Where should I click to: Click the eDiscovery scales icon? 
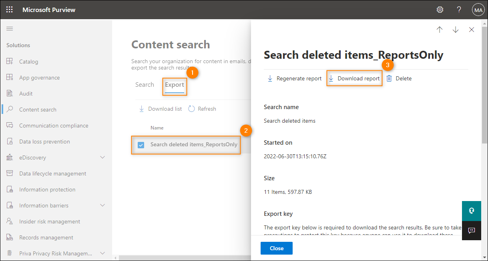click(x=10, y=157)
